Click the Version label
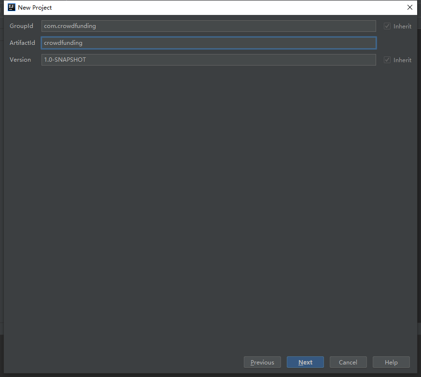The width and height of the screenshot is (421, 377). tap(20, 60)
